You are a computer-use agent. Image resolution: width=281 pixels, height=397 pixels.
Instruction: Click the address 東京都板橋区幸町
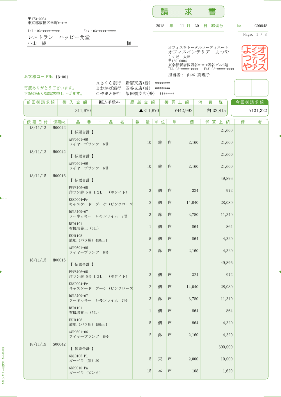(x=47, y=23)
